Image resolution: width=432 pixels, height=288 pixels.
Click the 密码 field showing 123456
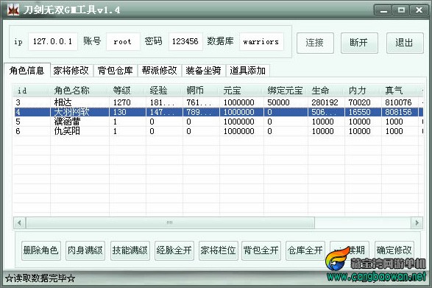click(185, 42)
